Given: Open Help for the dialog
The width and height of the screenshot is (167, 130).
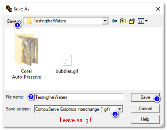Looking at the screenshot, I should (145, 119).
